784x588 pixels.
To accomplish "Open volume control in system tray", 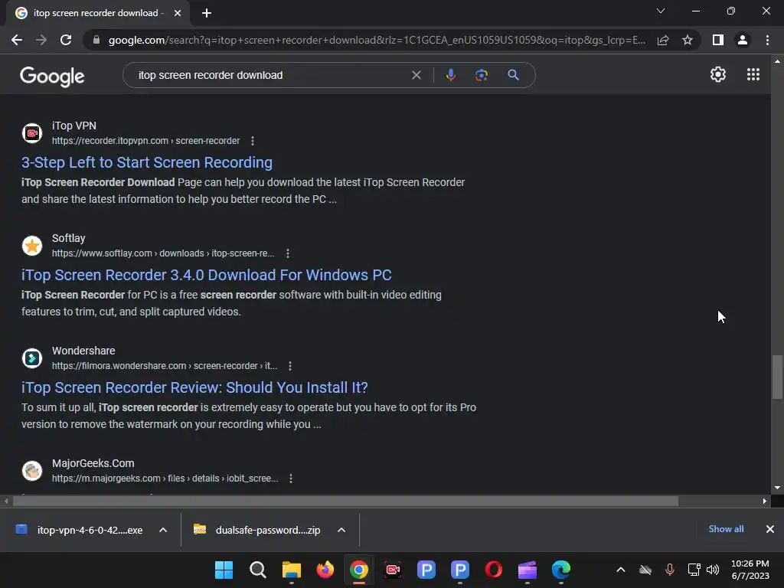I will point(713,570).
